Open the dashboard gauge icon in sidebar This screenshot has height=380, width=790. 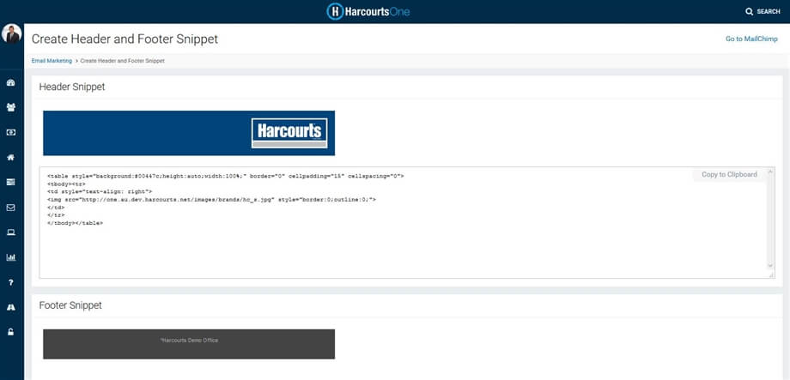[10, 82]
